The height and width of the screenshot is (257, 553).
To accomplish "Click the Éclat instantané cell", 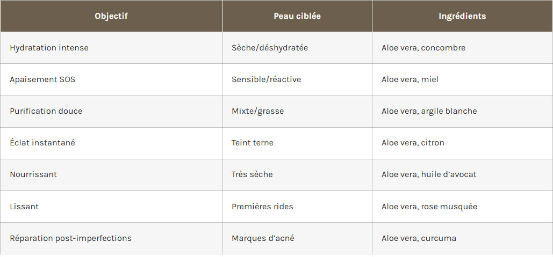I will 42,143.
